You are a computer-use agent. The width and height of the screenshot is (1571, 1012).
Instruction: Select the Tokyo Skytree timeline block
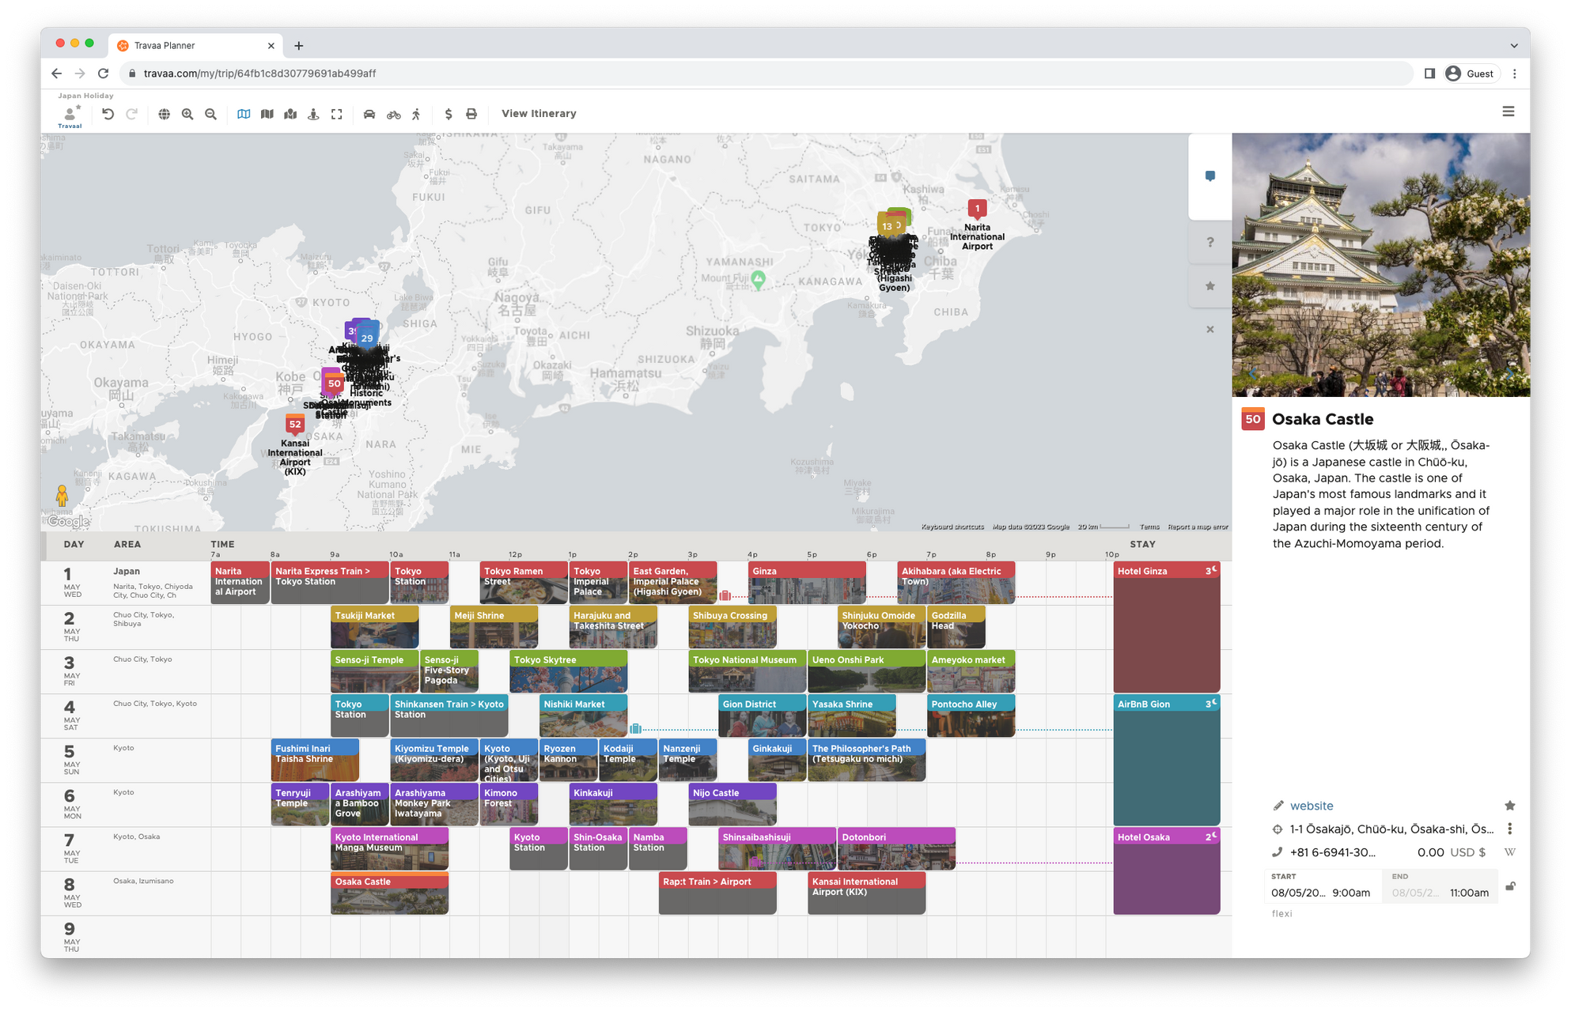point(568,671)
